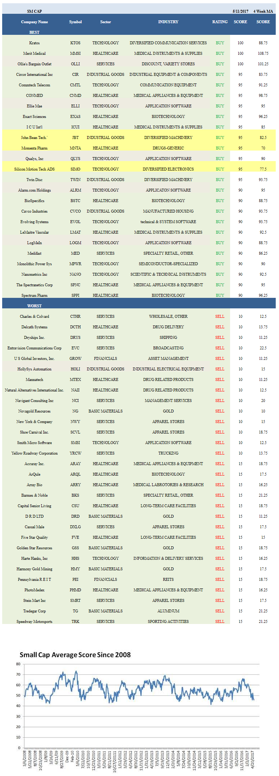Viewport: 279px width, 776px height.
Task: Click Merit Medical company cell
Action: (34, 53)
